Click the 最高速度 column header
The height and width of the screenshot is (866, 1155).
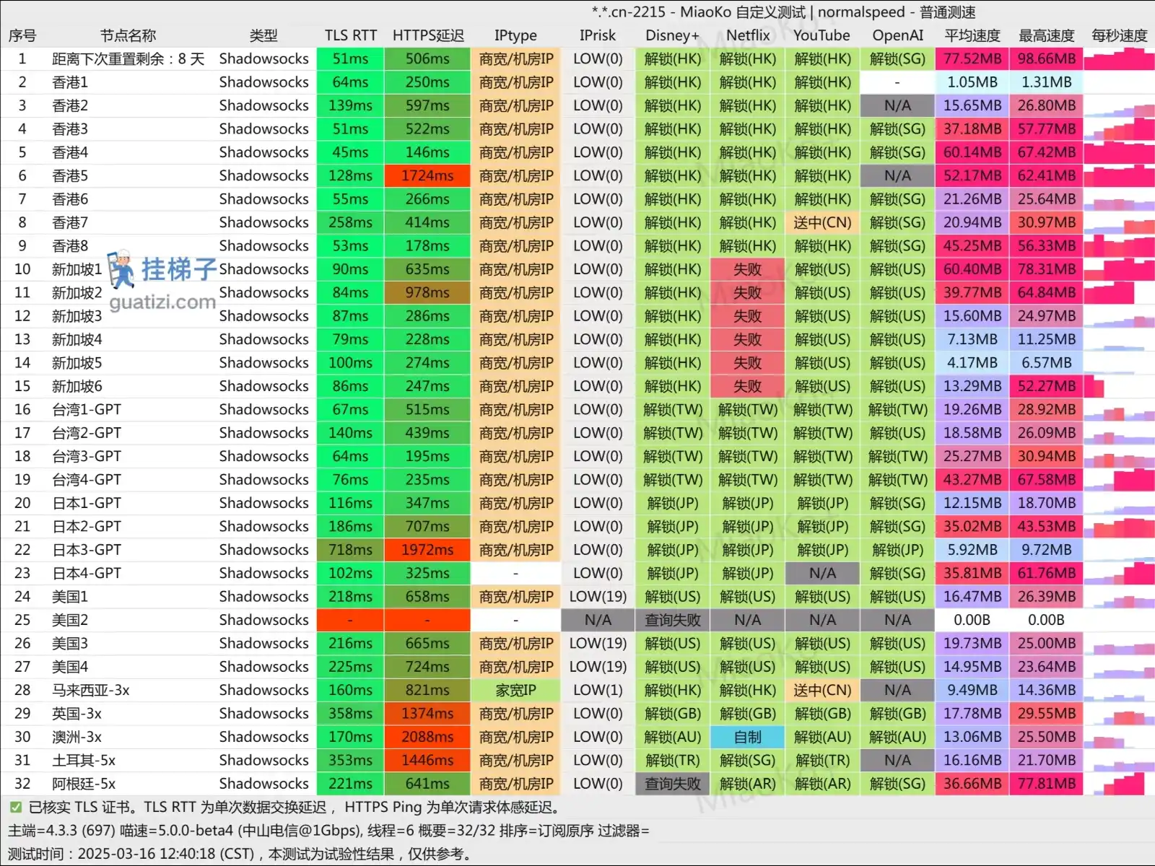(1046, 35)
